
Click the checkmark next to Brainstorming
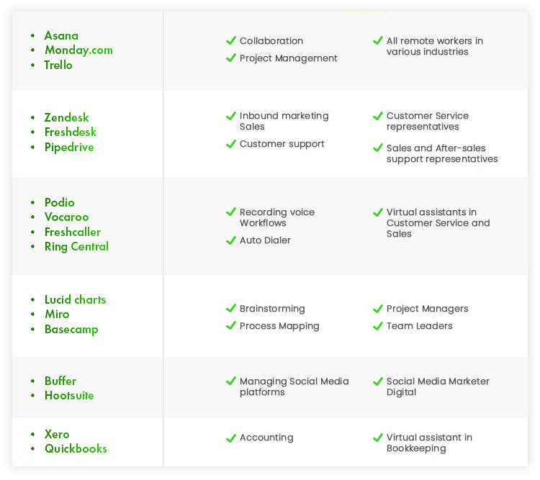(x=230, y=308)
